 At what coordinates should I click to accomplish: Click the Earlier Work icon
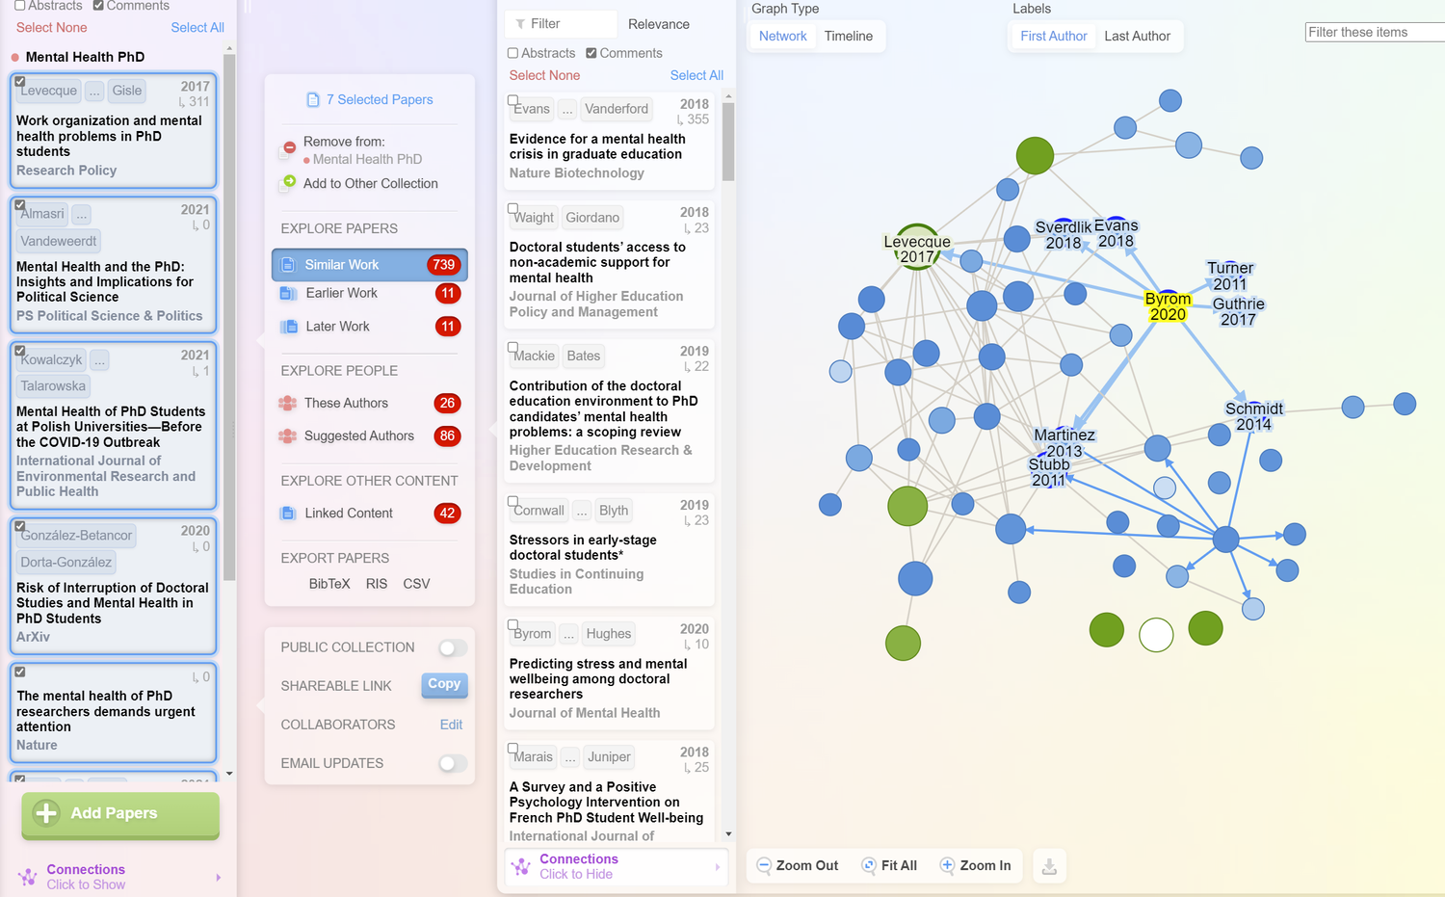287,293
